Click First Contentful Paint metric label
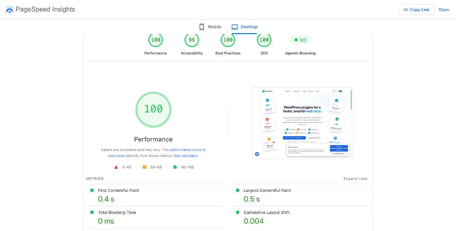 pyautogui.click(x=119, y=190)
